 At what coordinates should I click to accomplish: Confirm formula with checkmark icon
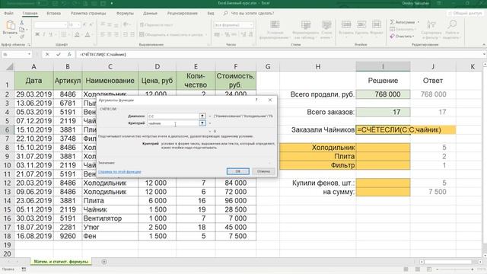[58, 54]
